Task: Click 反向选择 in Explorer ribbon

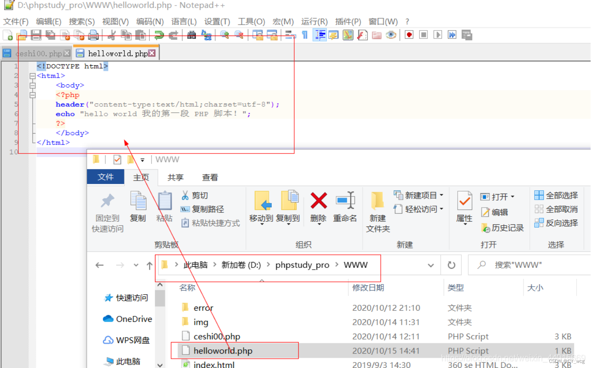Action: click(x=556, y=223)
